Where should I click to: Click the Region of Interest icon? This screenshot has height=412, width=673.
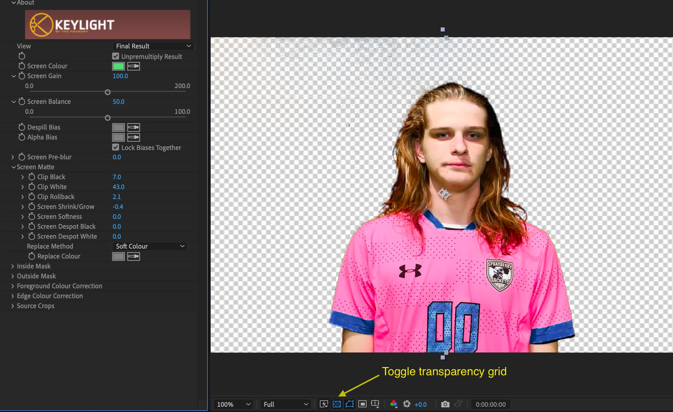(x=362, y=404)
